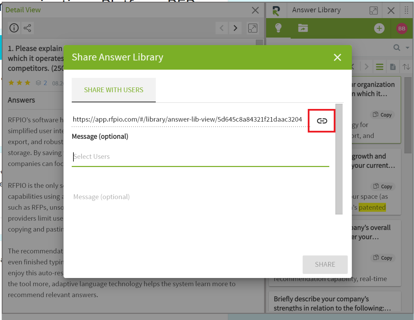Open the green list view menu icon
This screenshot has height=320, width=414.
(380, 67)
